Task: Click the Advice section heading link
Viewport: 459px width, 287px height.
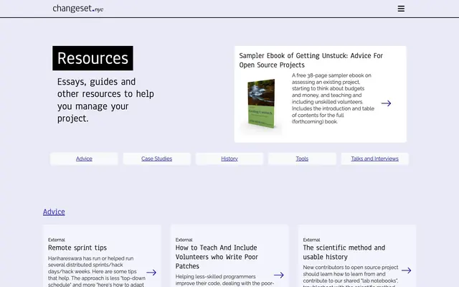Action: tap(54, 212)
